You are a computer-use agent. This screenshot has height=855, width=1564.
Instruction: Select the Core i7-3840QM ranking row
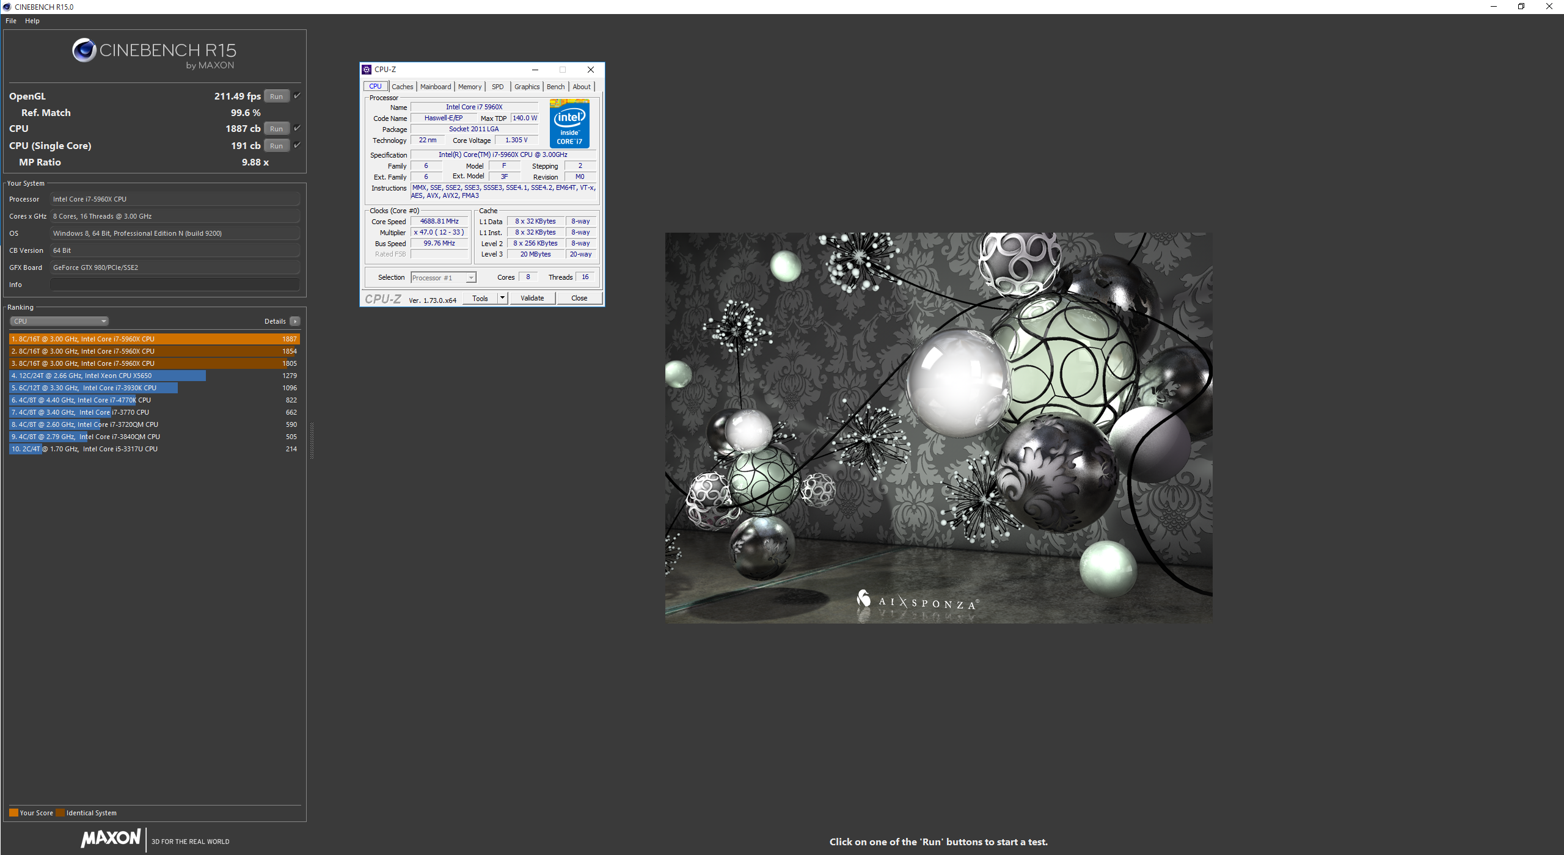coord(154,437)
